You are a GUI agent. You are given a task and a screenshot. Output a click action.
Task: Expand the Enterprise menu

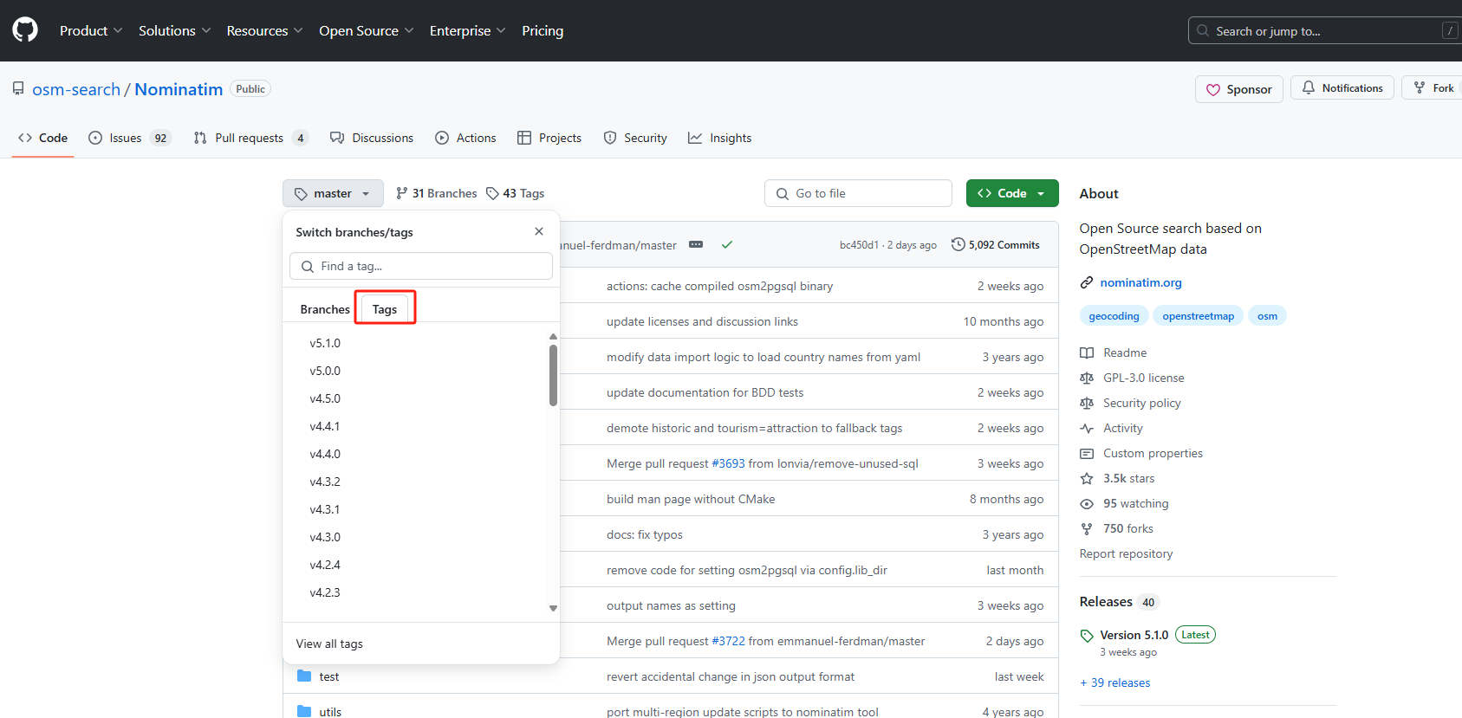tap(467, 30)
